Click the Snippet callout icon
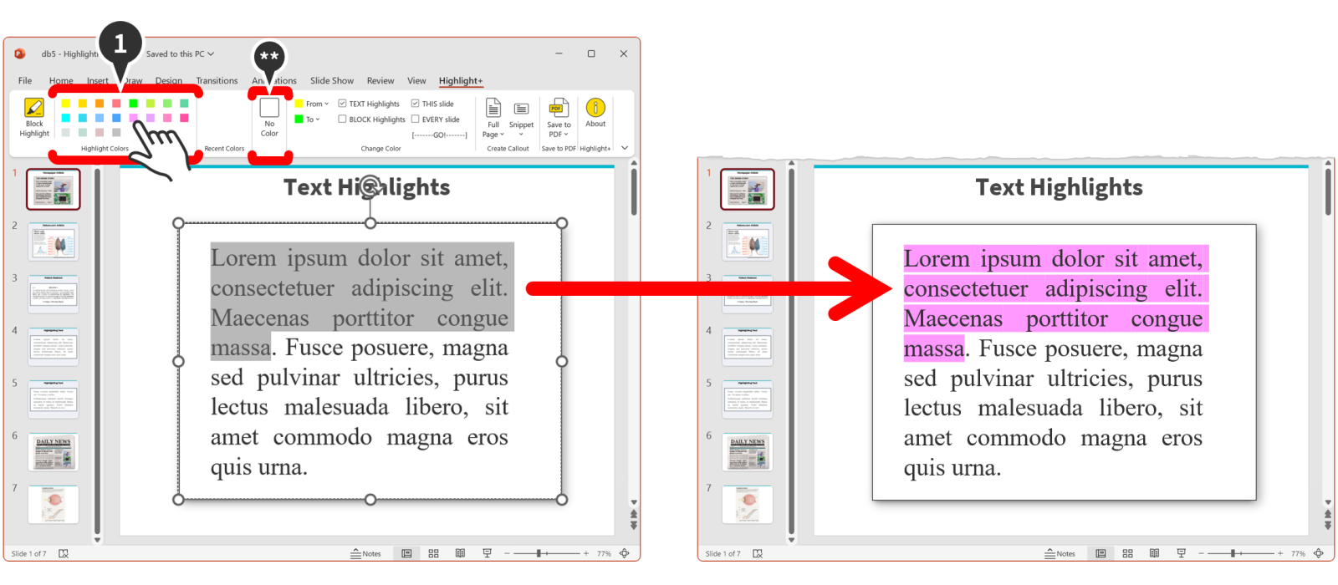Screen dimensions: 1338x585 (x=521, y=109)
